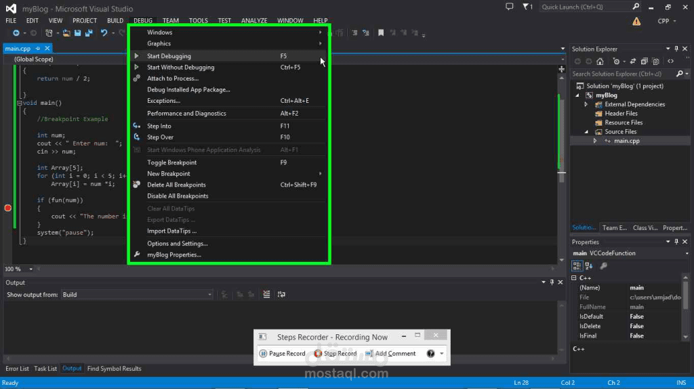The width and height of the screenshot is (694, 389).
Task: Collapse the Source Files folder
Action: point(586,132)
